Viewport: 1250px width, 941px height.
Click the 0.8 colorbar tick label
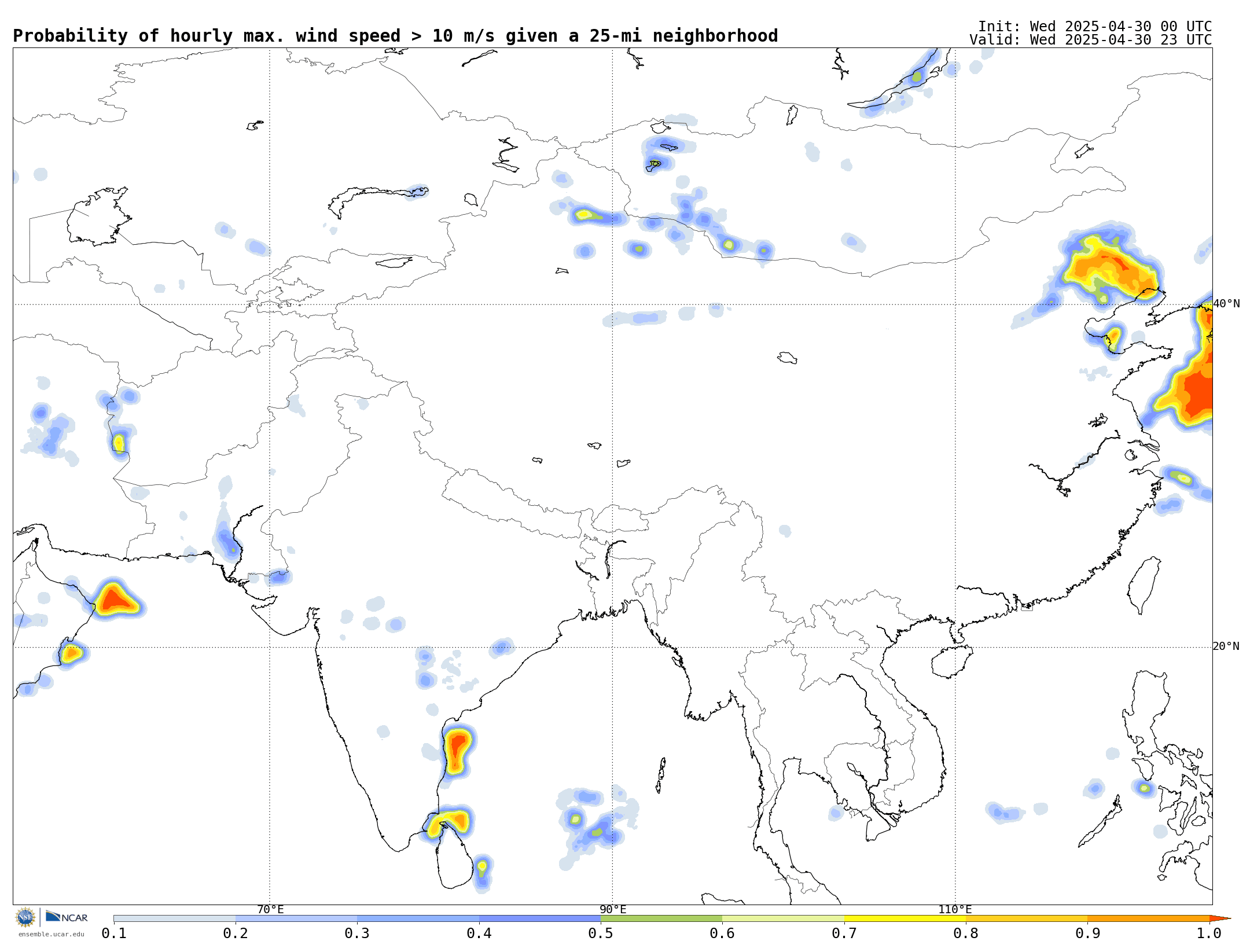[966, 933]
